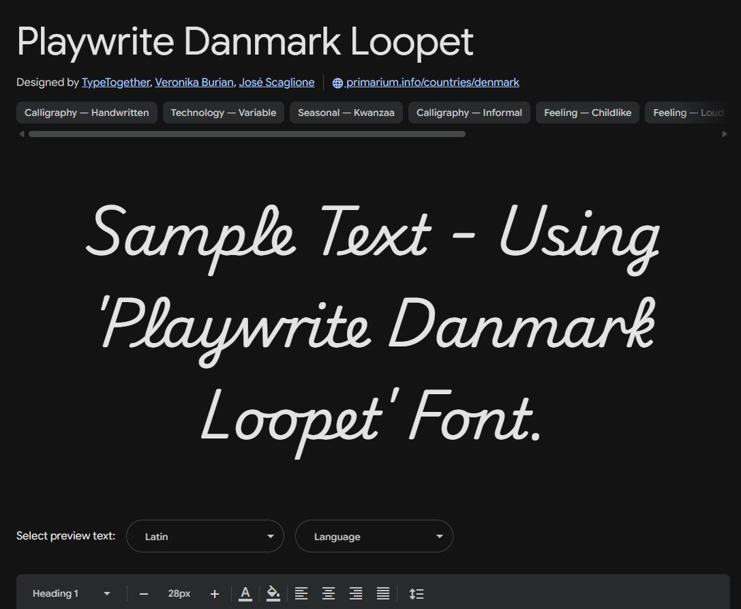The image size is (741, 609).
Task: Open the José Scaglione designer link
Action: [277, 83]
